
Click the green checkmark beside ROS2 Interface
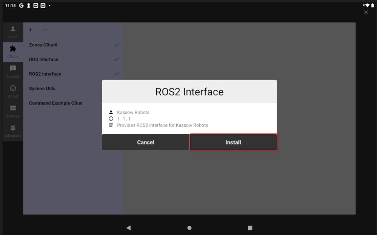click(117, 74)
